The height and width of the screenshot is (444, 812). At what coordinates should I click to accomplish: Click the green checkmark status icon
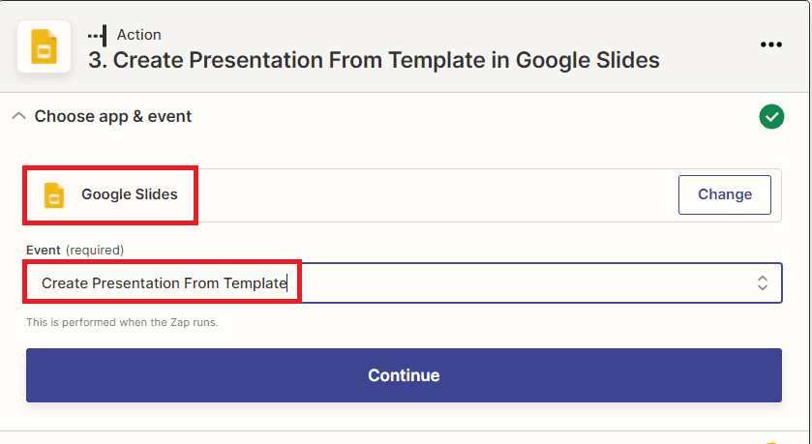(771, 117)
